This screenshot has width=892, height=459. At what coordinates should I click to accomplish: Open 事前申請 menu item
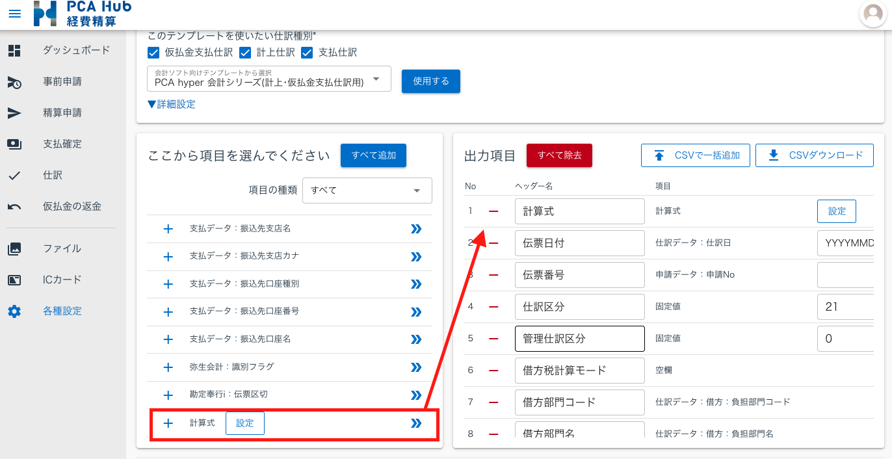click(x=62, y=81)
